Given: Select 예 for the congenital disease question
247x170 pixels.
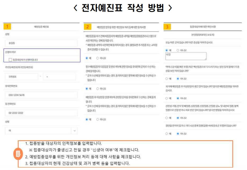Looking at the screenshot, I should [166, 118].
